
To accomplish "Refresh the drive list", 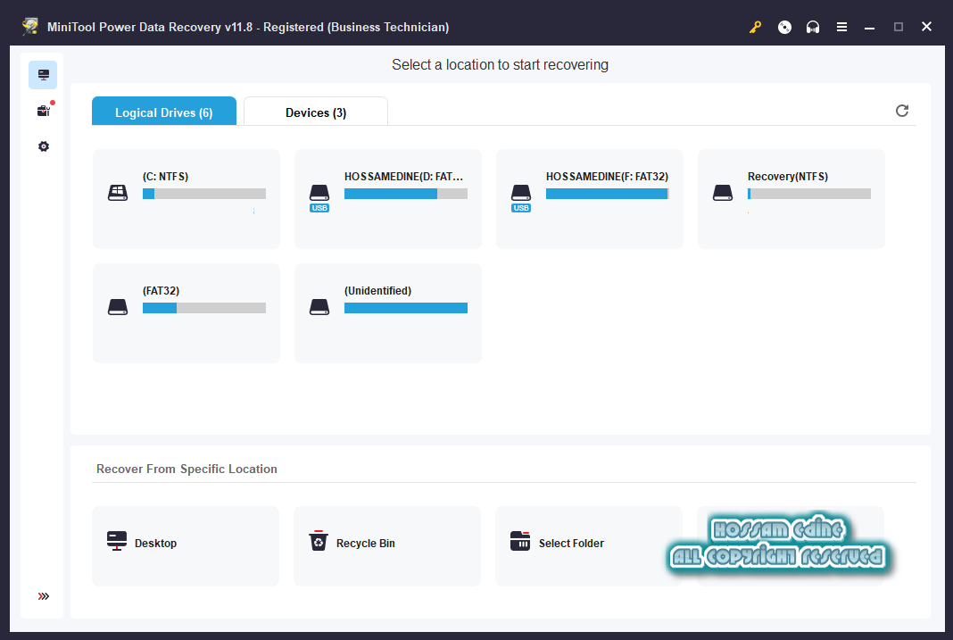I will click(x=902, y=111).
